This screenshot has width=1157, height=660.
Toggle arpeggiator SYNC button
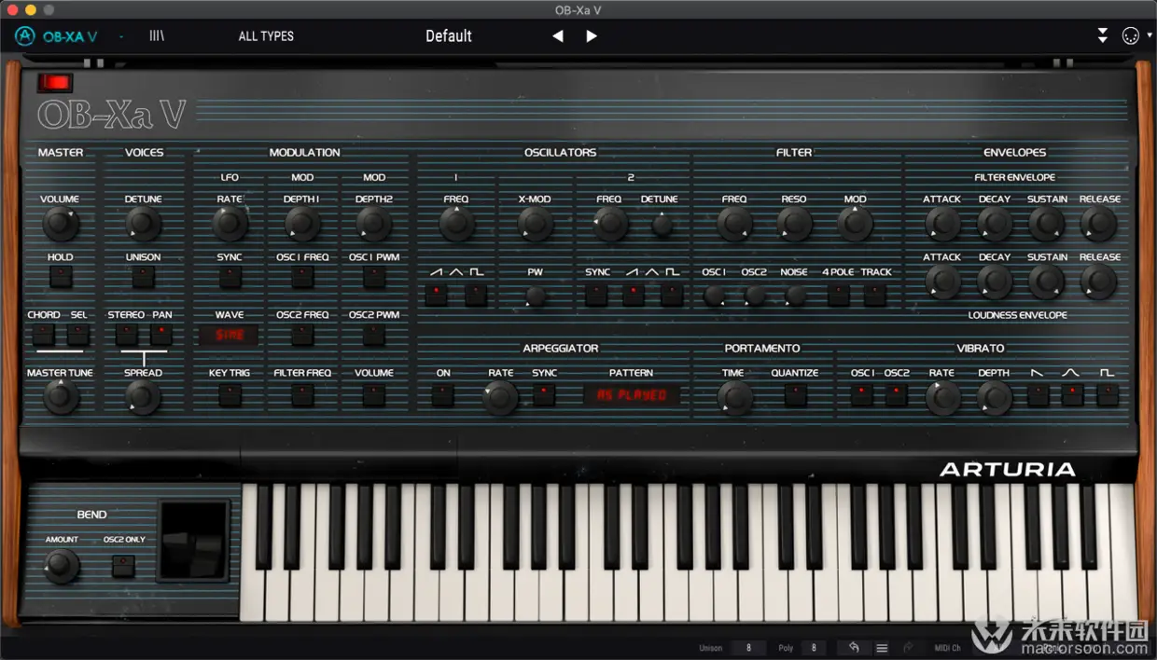click(544, 395)
